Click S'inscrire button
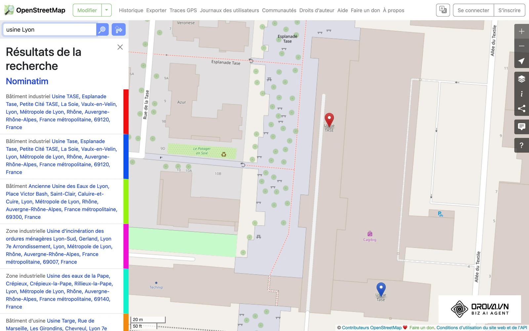 (509, 10)
